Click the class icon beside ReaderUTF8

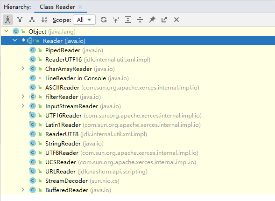point(33,134)
